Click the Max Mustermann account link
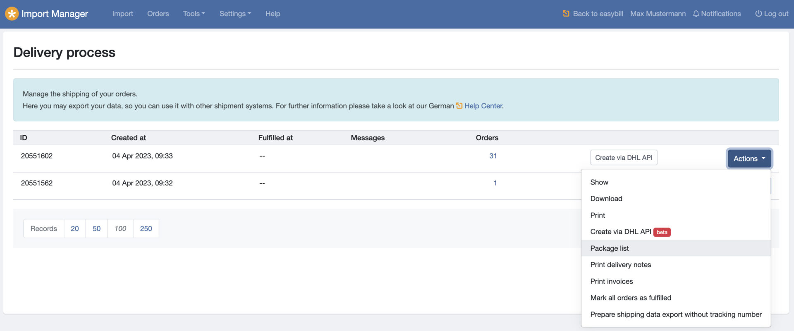This screenshot has width=794, height=331. [658, 14]
